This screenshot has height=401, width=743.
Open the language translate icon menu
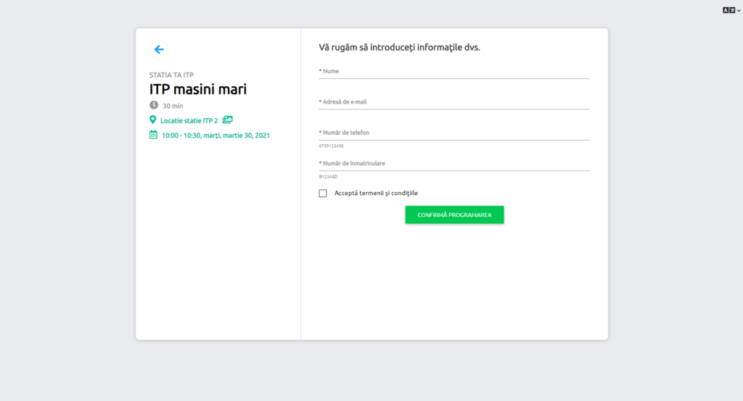731,10
